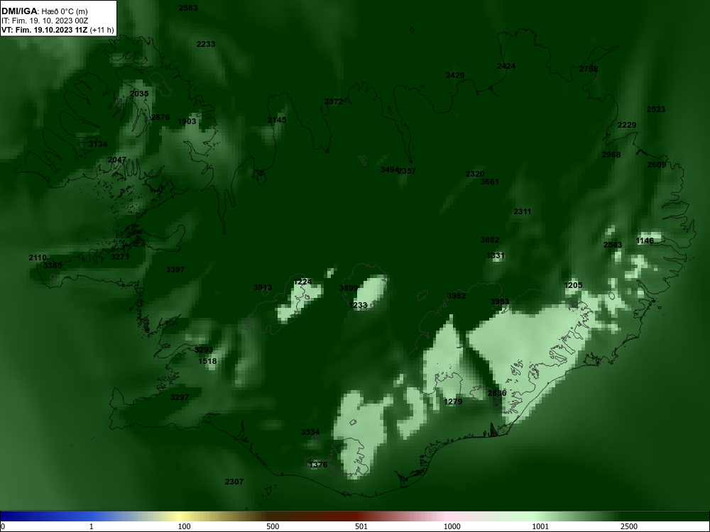Click the color scale label 1001
710x532 pixels.
point(540,526)
